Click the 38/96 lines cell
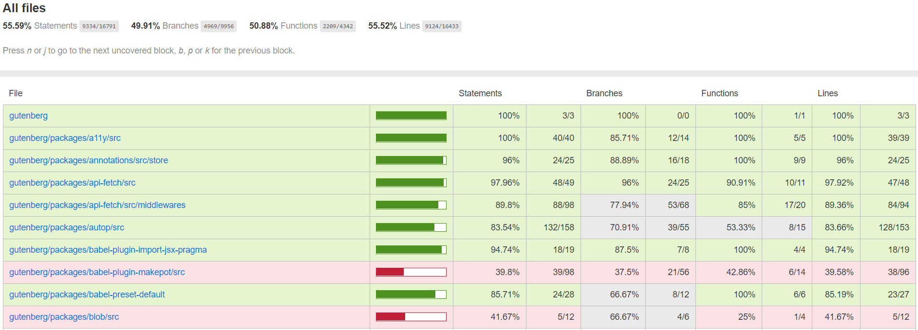Image resolution: width=918 pixels, height=330 pixels. pyautogui.click(x=888, y=272)
